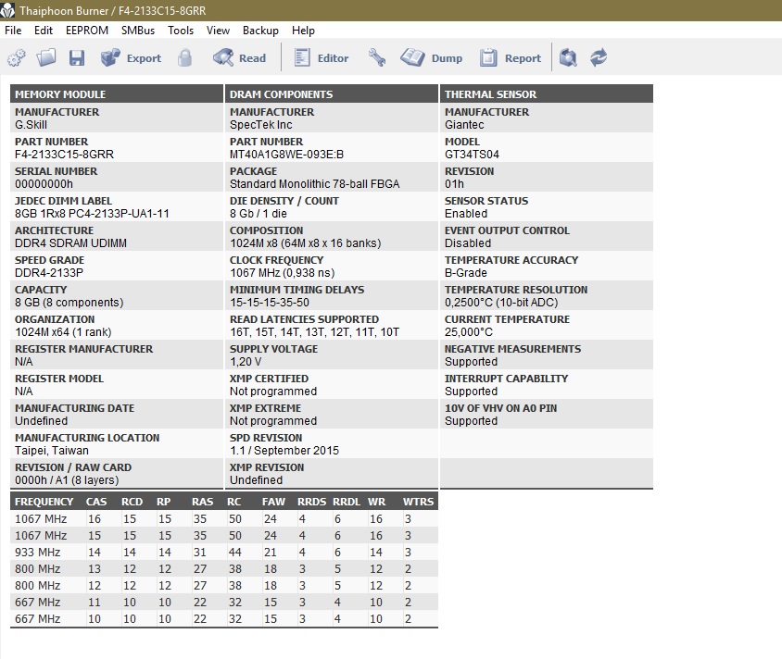782x659 pixels.
Task: Click the refresh arrows icon
Action: click(x=599, y=57)
